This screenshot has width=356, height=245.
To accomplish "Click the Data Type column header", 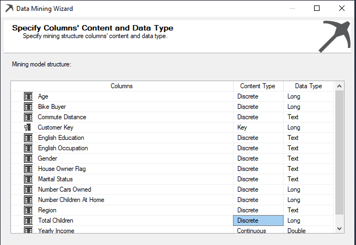I will pos(308,86).
